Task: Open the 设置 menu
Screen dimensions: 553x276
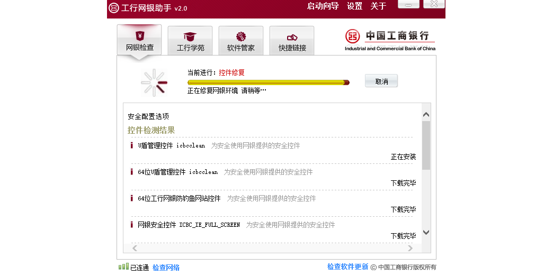Action: (x=354, y=6)
